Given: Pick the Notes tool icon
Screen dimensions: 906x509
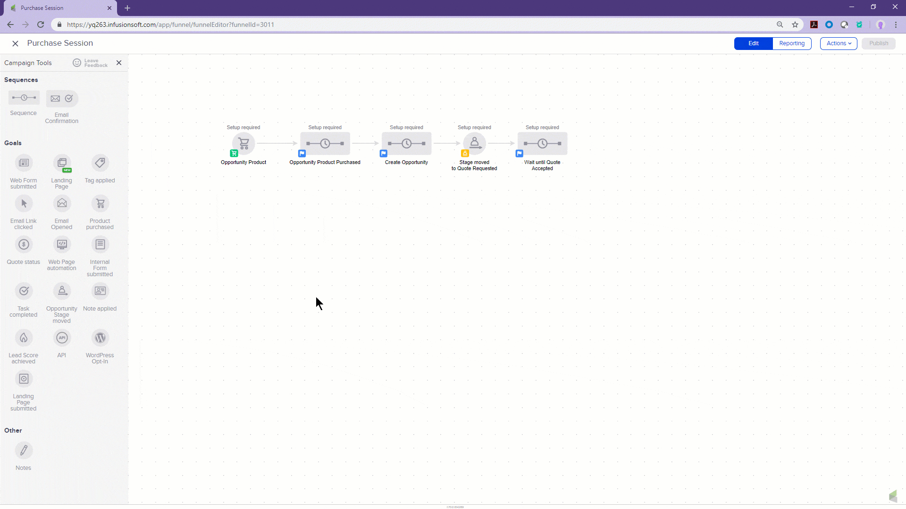Looking at the screenshot, I should tap(24, 451).
